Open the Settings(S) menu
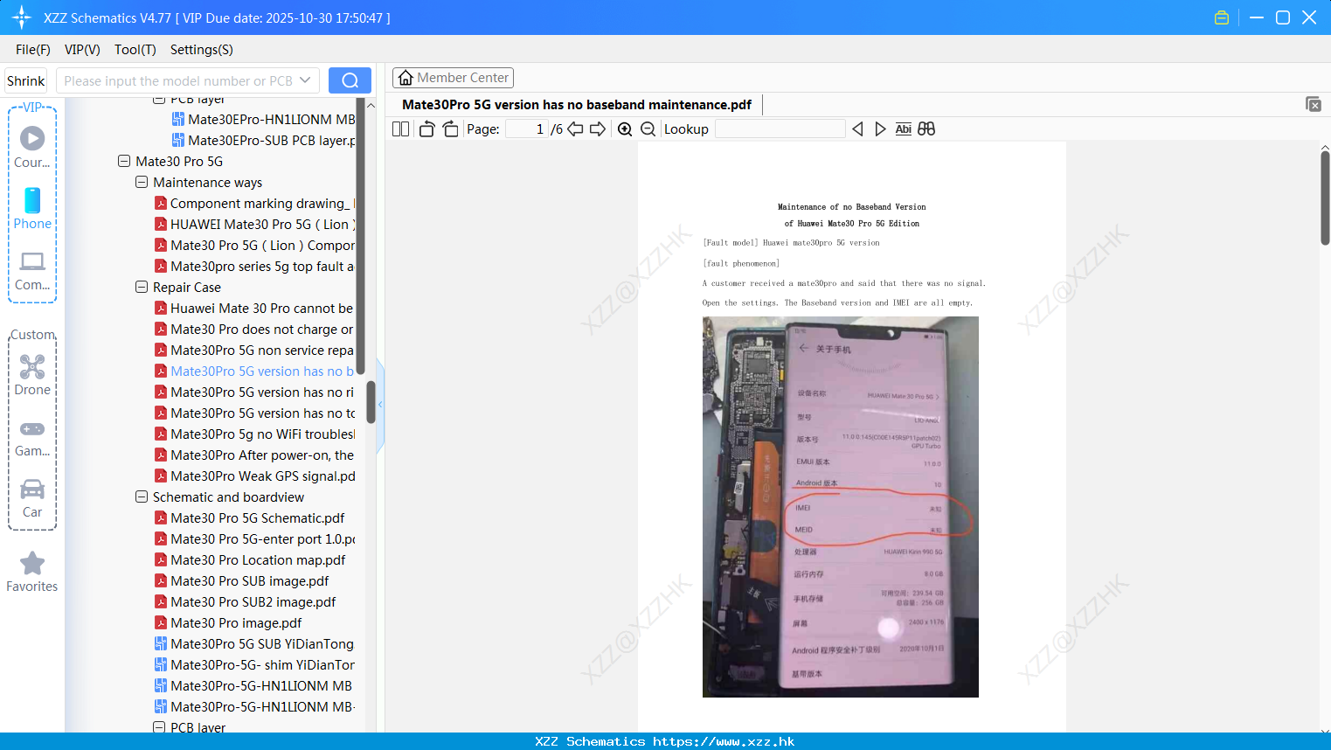This screenshot has width=1331, height=750. click(x=202, y=50)
